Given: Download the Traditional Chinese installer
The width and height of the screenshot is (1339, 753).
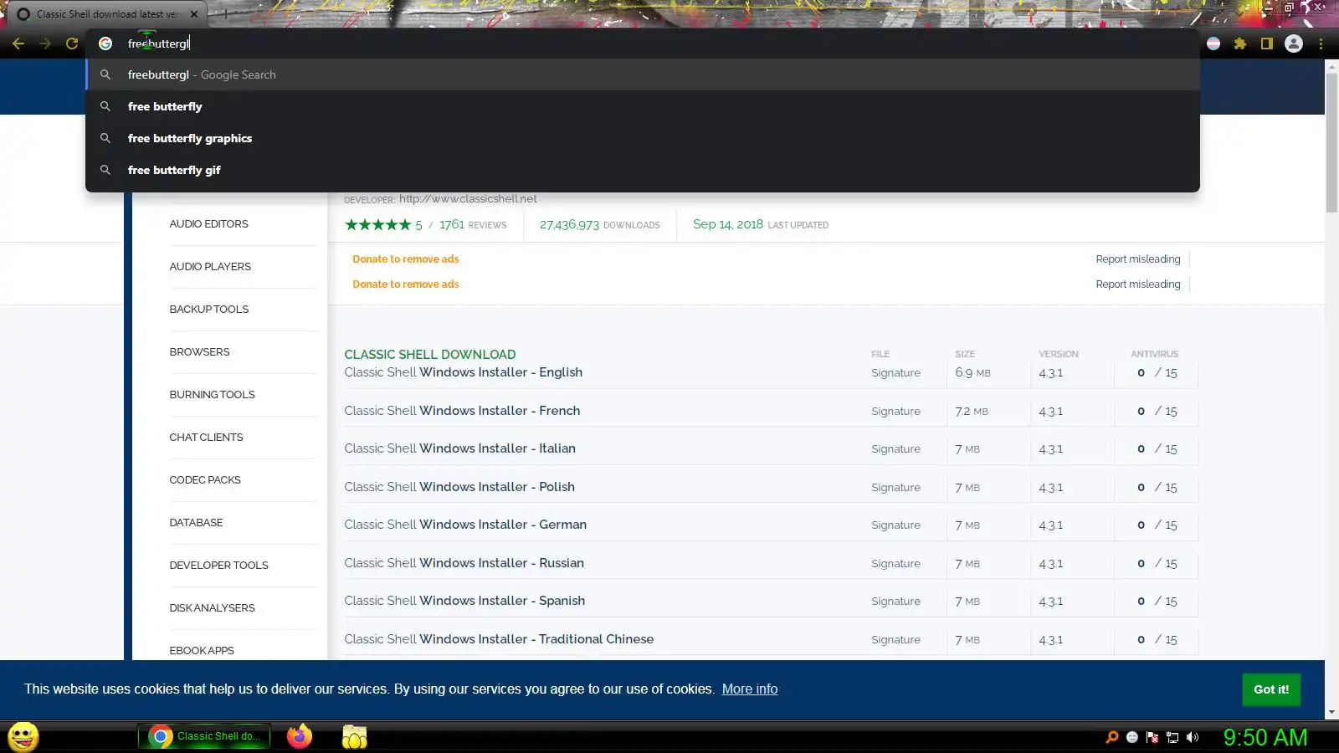Looking at the screenshot, I should pos(499,639).
